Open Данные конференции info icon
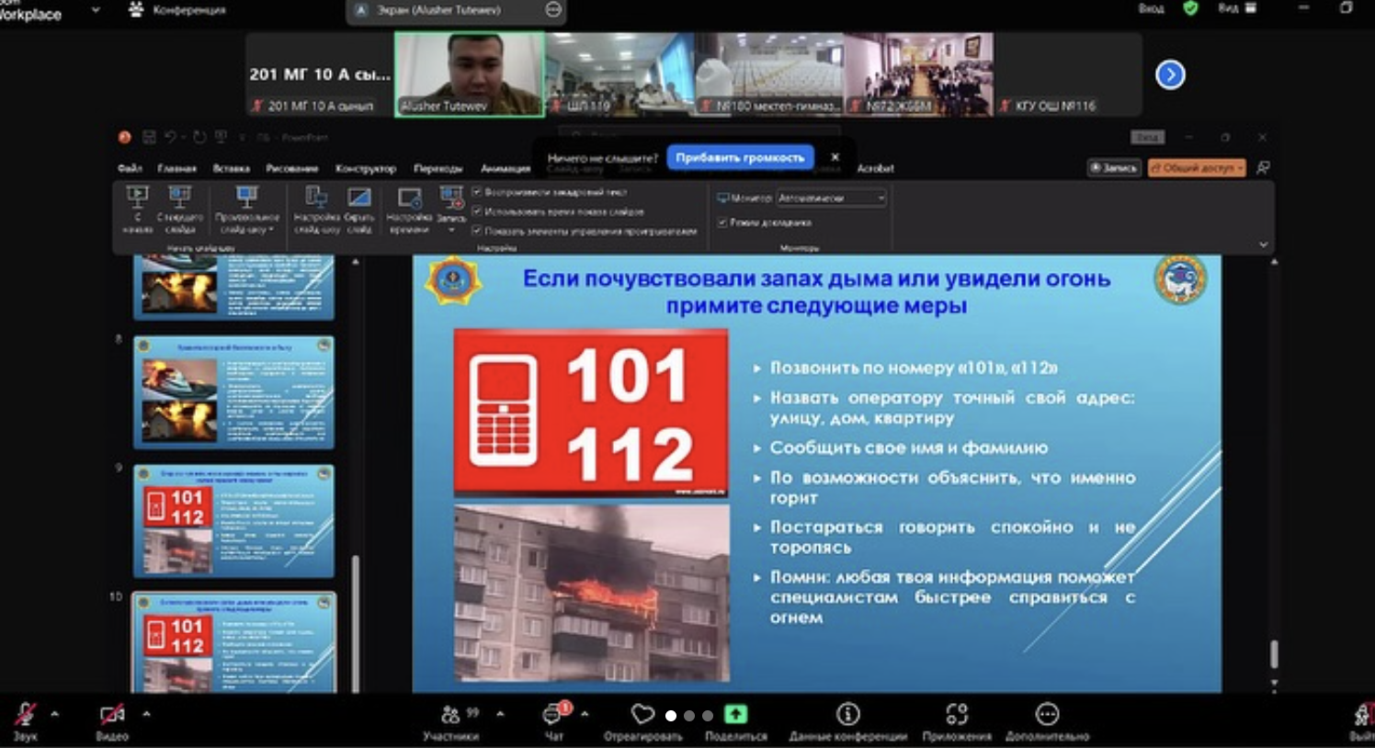The height and width of the screenshot is (748, 1375). click(847, 714)
